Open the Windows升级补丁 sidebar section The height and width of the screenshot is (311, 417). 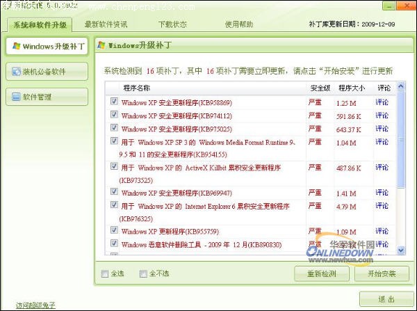coord(46,47)
